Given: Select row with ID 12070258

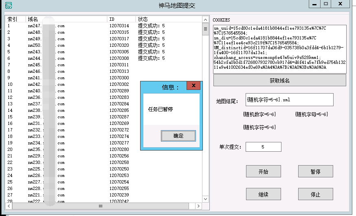Looking at the screenshot, I should pyautogui.click(x=103, y=163).
